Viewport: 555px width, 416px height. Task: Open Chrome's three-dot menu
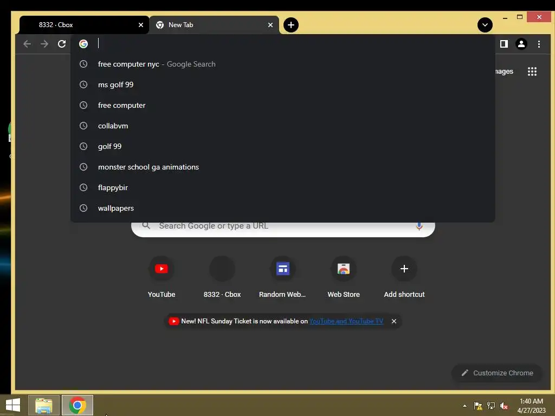(x=539, y=44)
